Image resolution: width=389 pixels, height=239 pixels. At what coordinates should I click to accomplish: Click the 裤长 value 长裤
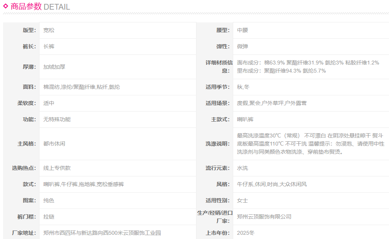click(49, 46)
